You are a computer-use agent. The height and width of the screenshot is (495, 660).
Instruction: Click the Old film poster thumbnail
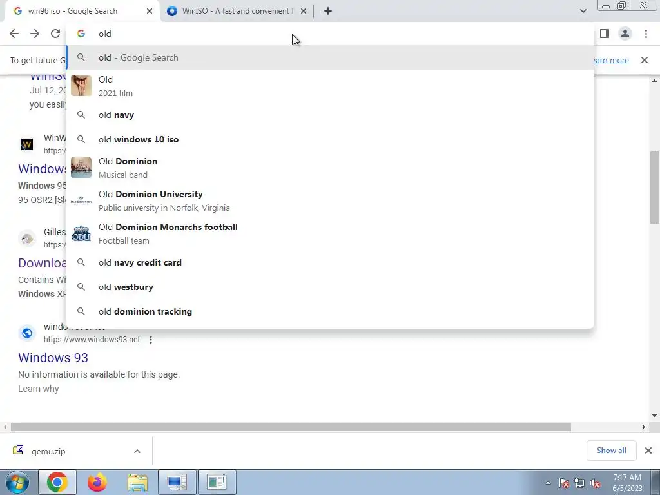[81, 86]
